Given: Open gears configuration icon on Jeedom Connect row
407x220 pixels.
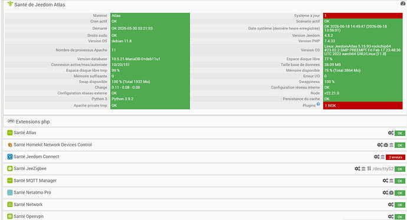Looking at the screenshot, I should (x=377, y=157).
